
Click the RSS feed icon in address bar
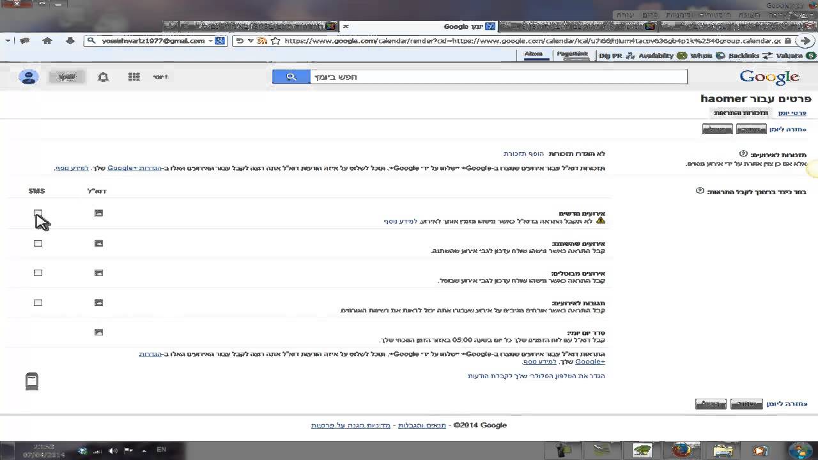(261, 41)
